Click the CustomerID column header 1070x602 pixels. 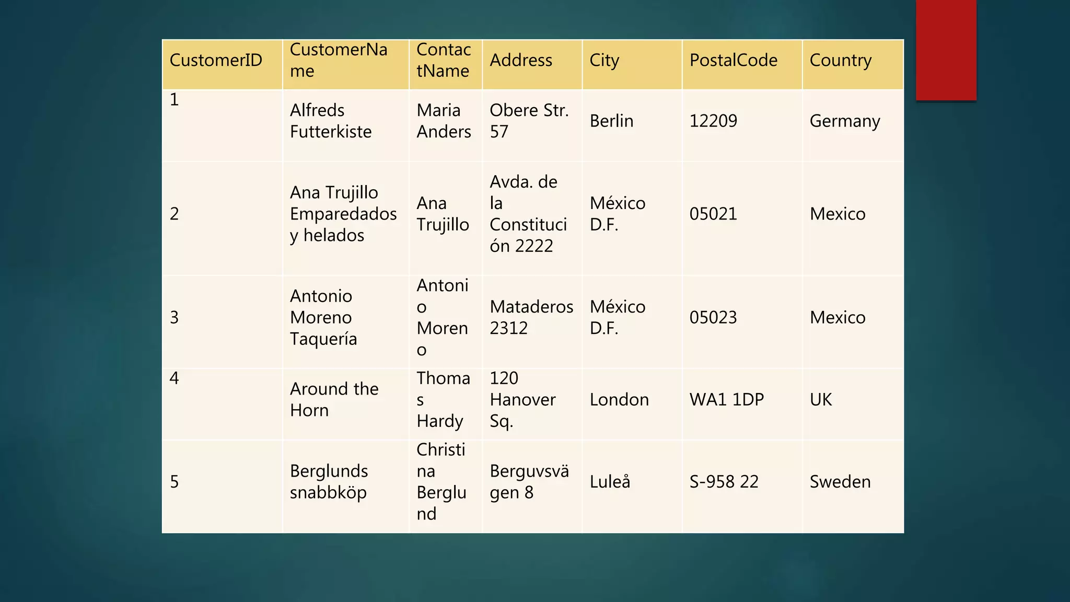point(223,64)
